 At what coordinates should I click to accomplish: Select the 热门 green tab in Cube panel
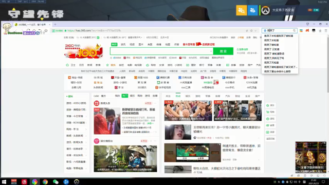pos(125,96)
